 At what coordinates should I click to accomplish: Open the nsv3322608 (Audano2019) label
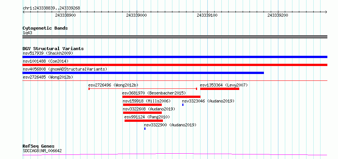point(149,109)
